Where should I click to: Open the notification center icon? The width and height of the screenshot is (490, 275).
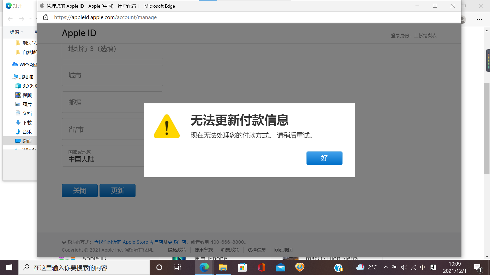[477, 267]
